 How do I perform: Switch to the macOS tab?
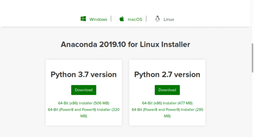(135, 20)
